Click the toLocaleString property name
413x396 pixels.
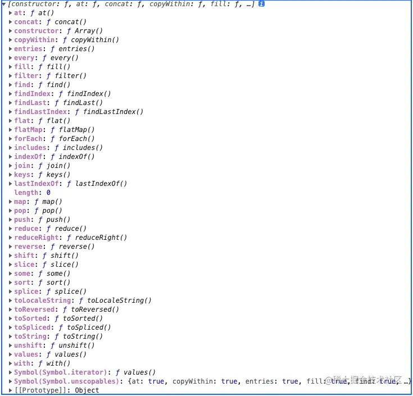pyautogui.click(x=43, y=300)
